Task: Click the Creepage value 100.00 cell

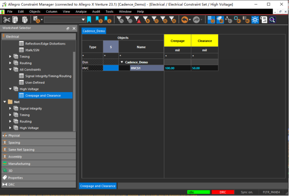Action: [178, 68]
